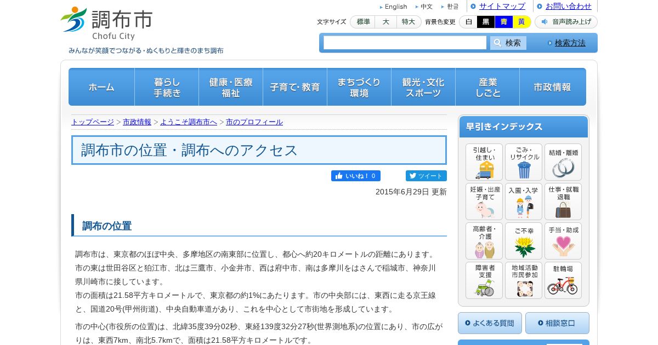The image size is (658, 345).
Task: Select yellow 黄 background color
Action: tap(521, 22)
